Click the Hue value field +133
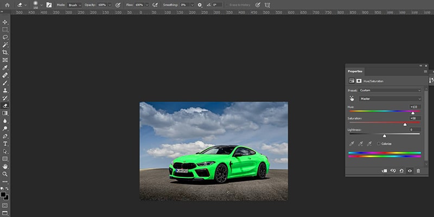The width and height of the screenshot is (434, 217). pos(415,107)
